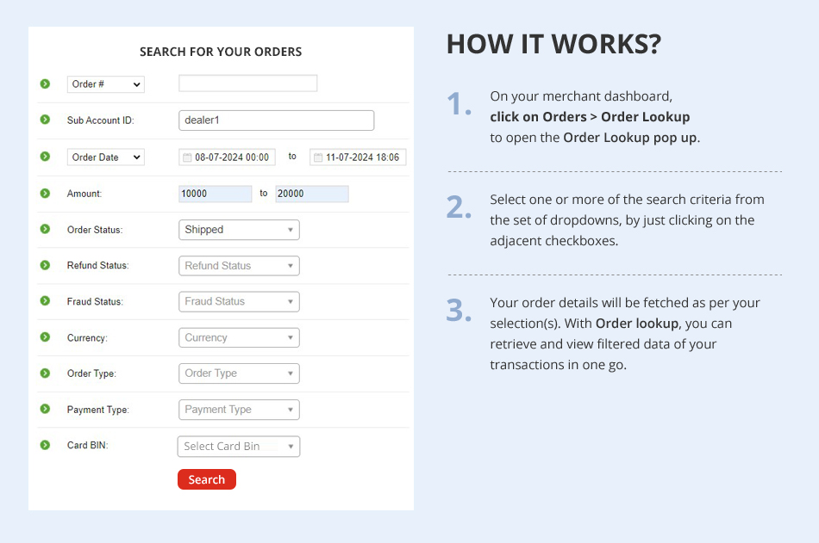Click green arrow icon beside Order # row
This screenshot has height=543, width=819.
[x=46, y=84]
